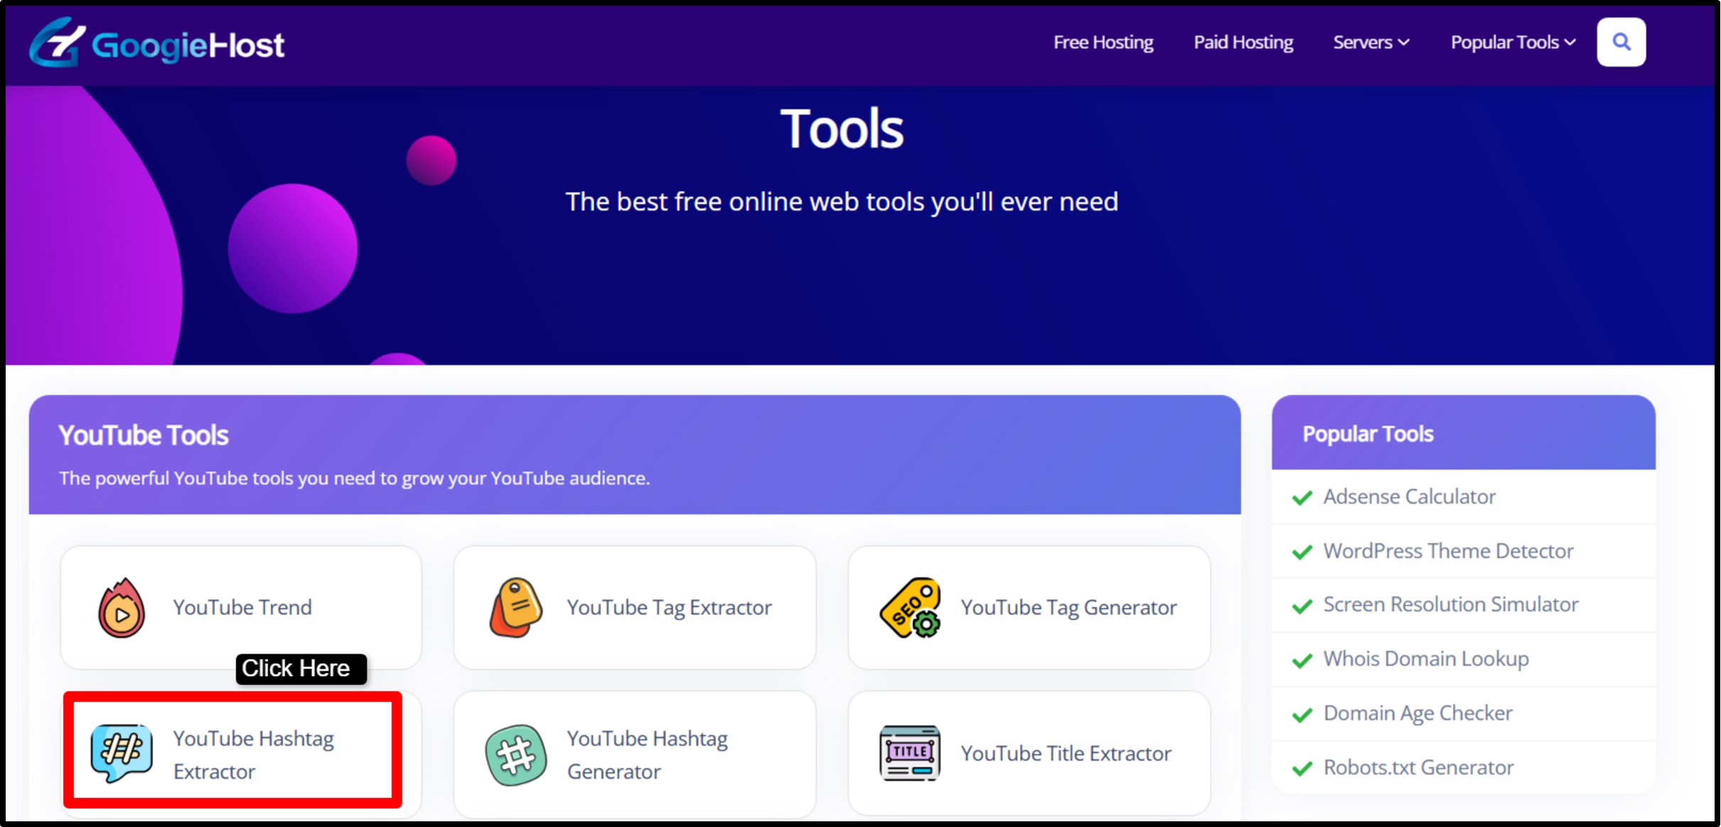Expand the Servers dropdown menu
This screenshot has height=827, width=1721.
(1371, 43)
